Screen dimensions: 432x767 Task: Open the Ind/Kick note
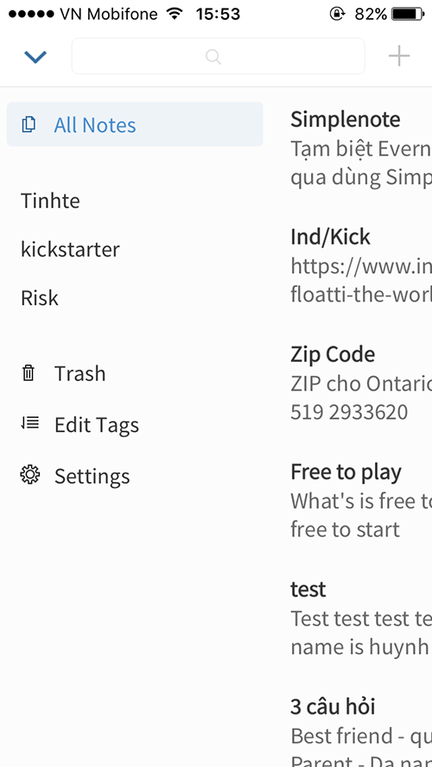click(361, 266)
